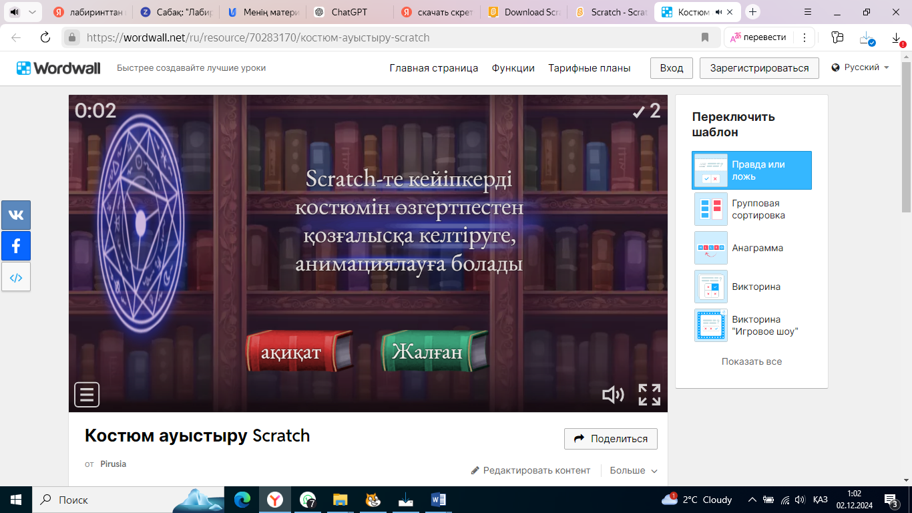This screenshot has height=513, width=912.
Task: Click the Вход login button
Action: (672, 68)
